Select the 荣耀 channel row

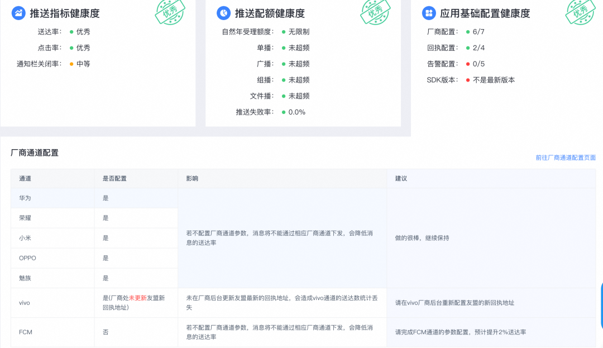[94, 218]
